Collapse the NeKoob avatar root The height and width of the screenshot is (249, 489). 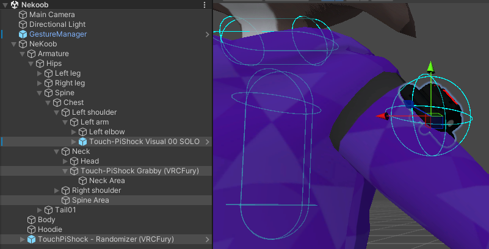[x=13, y=44]
